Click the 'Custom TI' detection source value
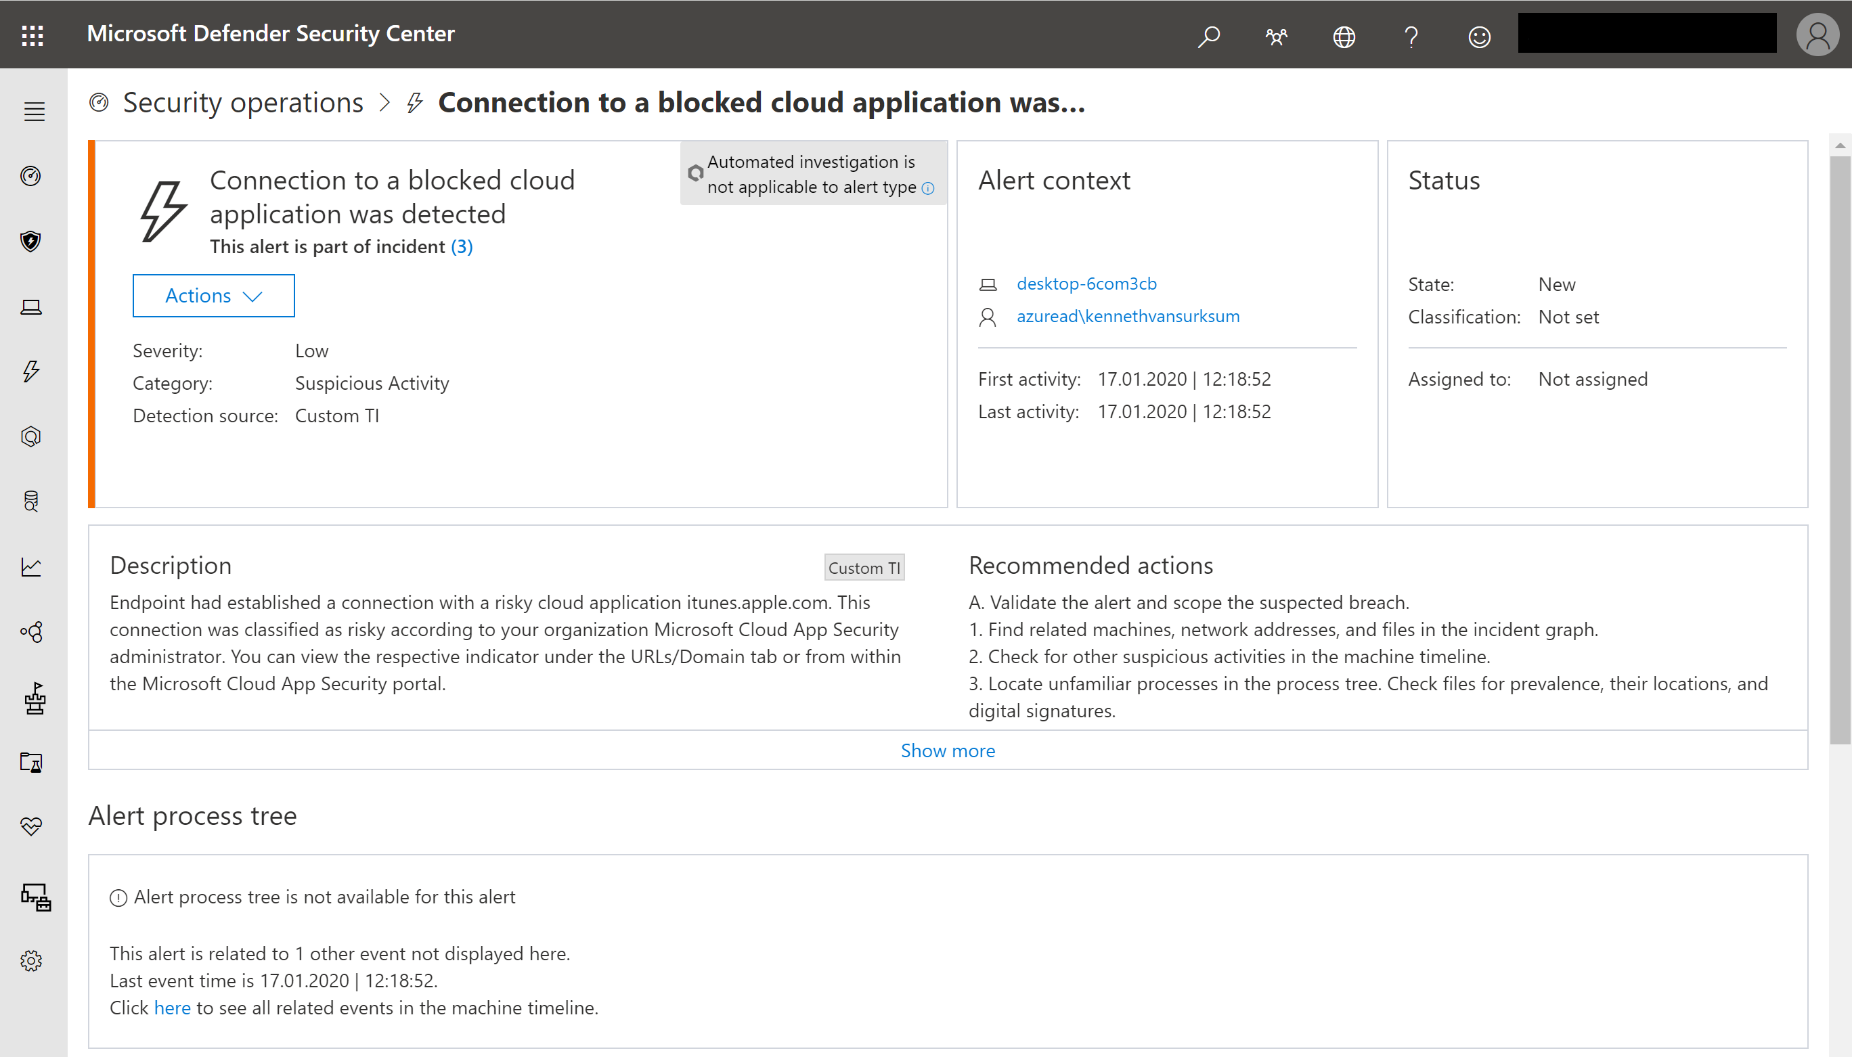 (x=337, y=416)
